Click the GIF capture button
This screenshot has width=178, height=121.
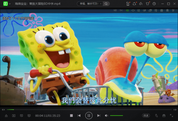[144, 10]
